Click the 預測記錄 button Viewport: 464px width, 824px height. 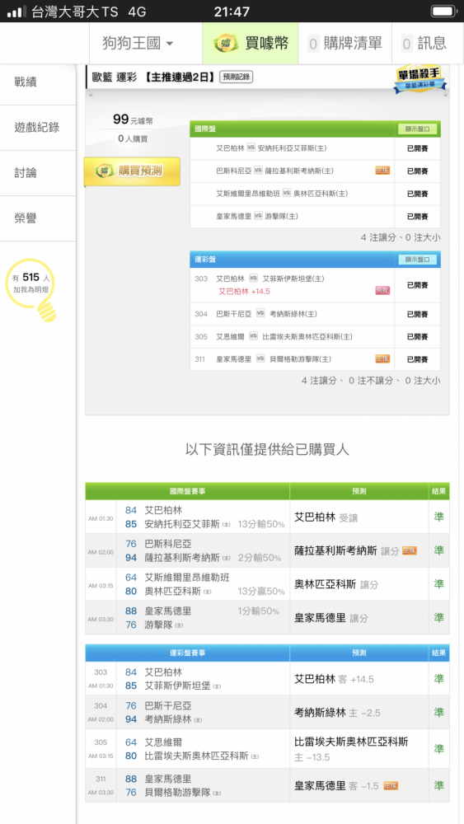point(237,77)
